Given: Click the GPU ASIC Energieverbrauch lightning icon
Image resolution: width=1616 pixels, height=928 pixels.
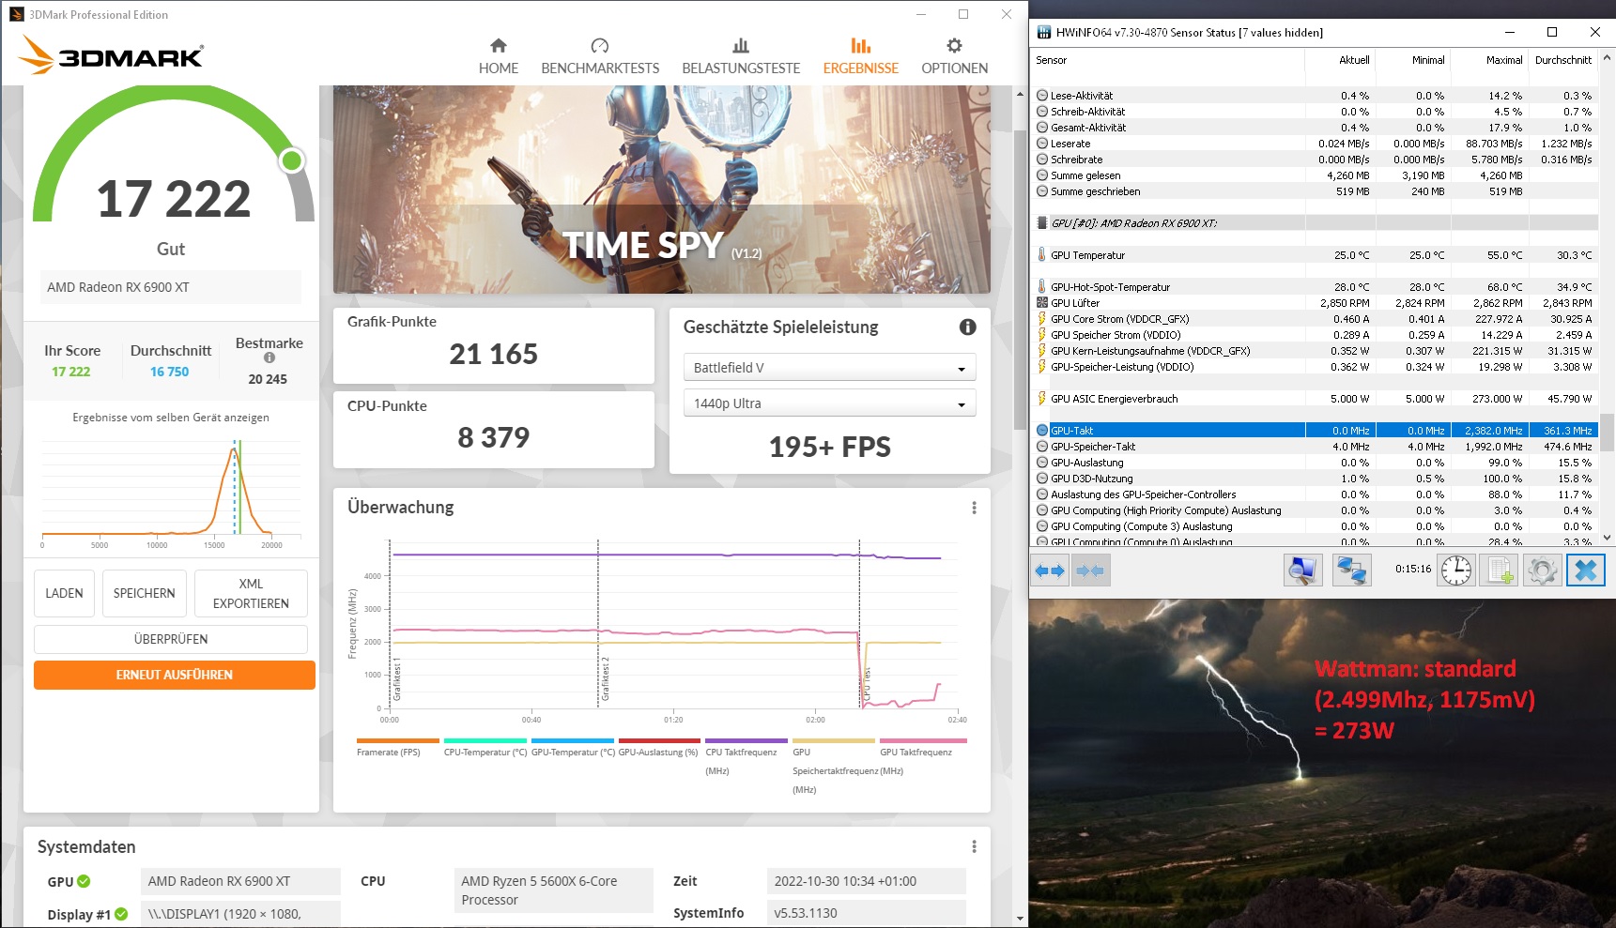Looking at the screenshot, I should 1041,399.
